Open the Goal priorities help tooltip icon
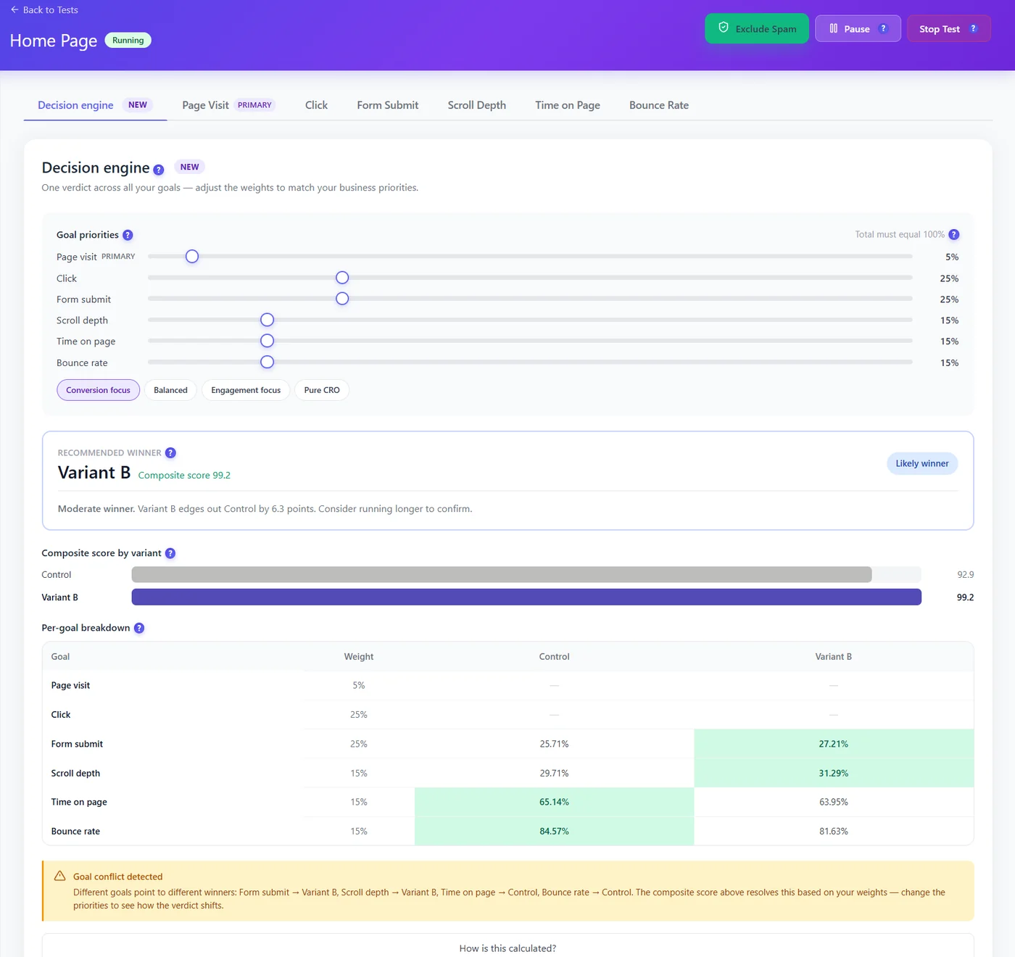1015x957 pixels. tap(128, 235)
